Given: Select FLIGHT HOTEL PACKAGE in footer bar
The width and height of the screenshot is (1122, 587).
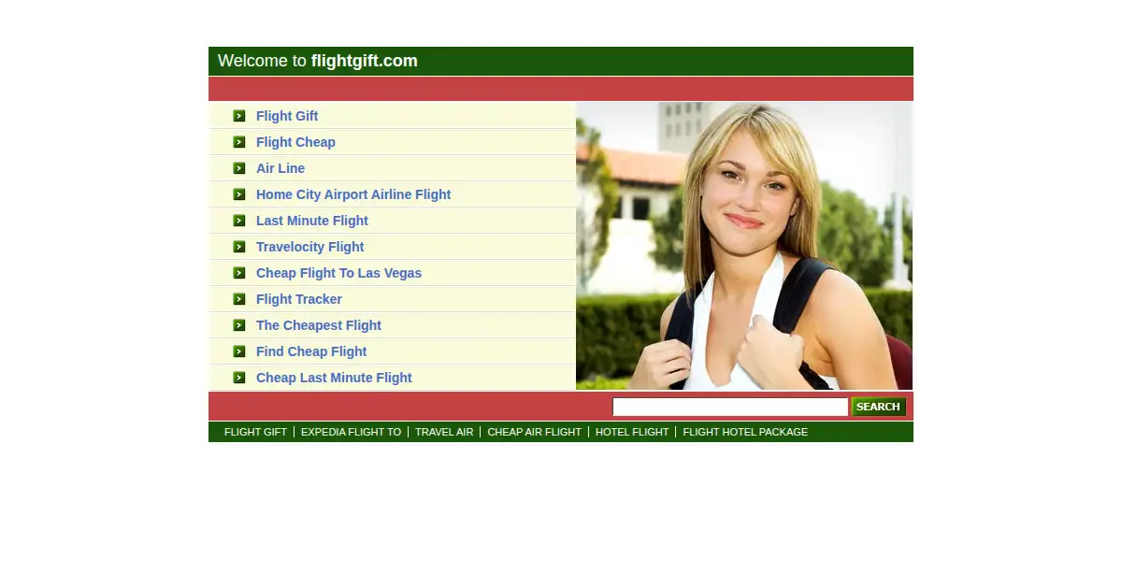Looking at the screenshot, I should tap(745, 432).
